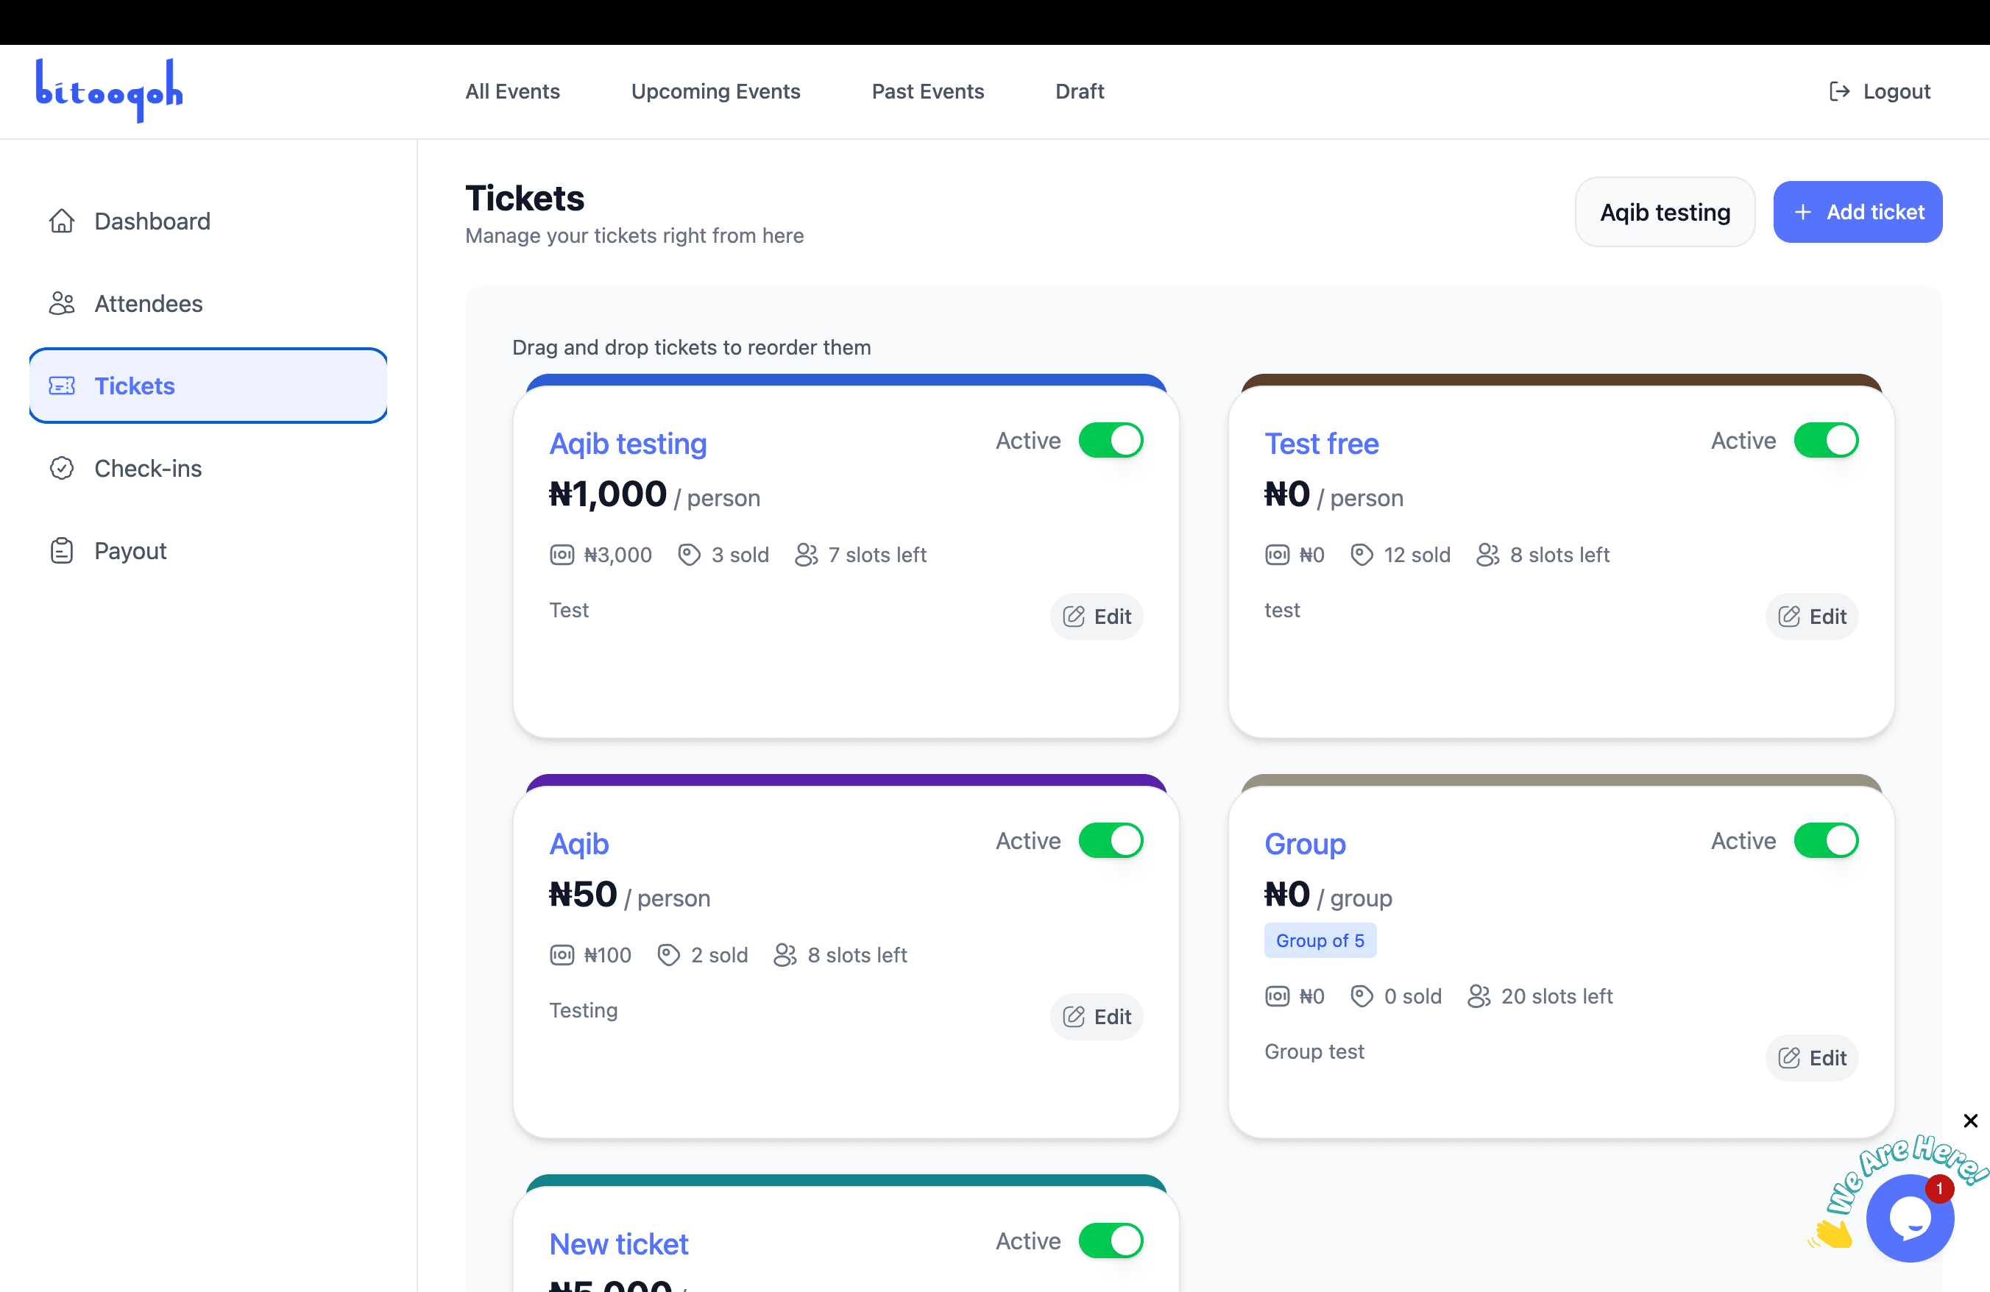Screen dimensions: 1990x1292
Task: Dismiss the We Are Here chat prompt
Action: 1971,1121
